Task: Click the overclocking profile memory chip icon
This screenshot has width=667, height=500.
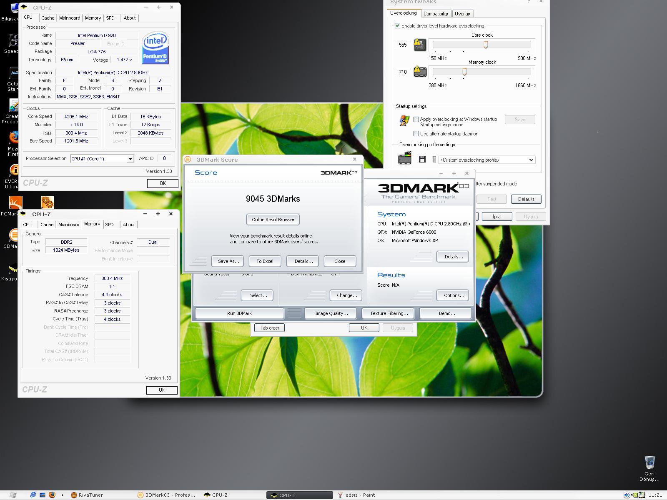Action: click(x=405, y=158)
